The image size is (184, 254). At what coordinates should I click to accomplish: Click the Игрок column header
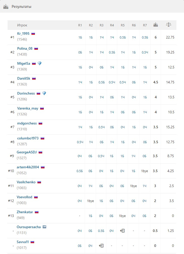[x=22, y=25]
